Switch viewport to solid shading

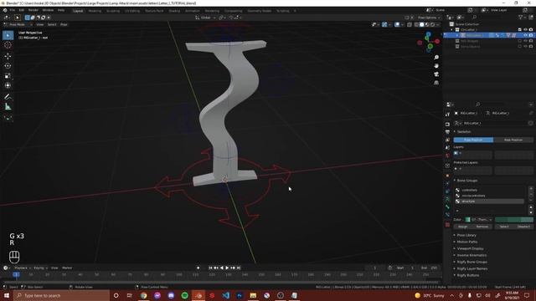pos(422,24)
